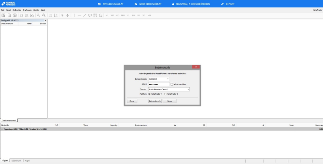Click the zoom in magnifier icon
Image resolution: width=323 pixels, height=164 pixels.
click(x=38, y=15)
